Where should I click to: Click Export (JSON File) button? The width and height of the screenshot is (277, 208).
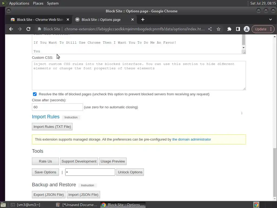point(49,194)
